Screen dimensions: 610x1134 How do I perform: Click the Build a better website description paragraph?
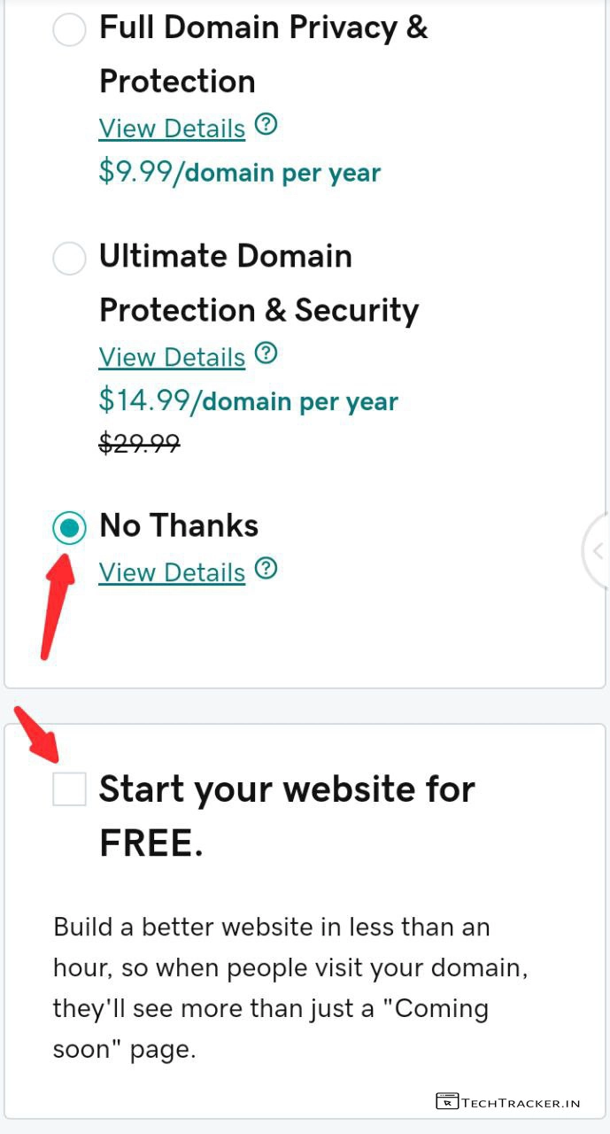pyautogui.click(x=290, y=988)
